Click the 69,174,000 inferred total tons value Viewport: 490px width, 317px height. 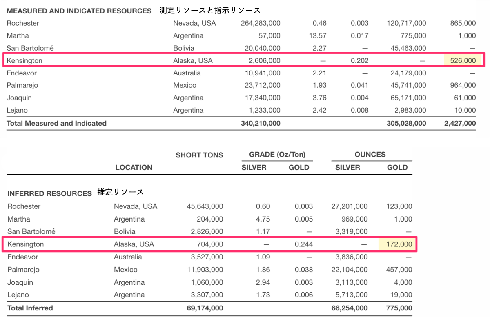point(205,308)
